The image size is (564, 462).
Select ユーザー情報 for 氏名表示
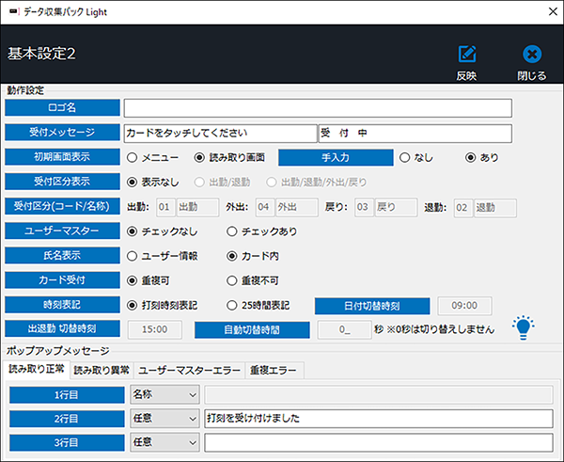tap(132, 256)
